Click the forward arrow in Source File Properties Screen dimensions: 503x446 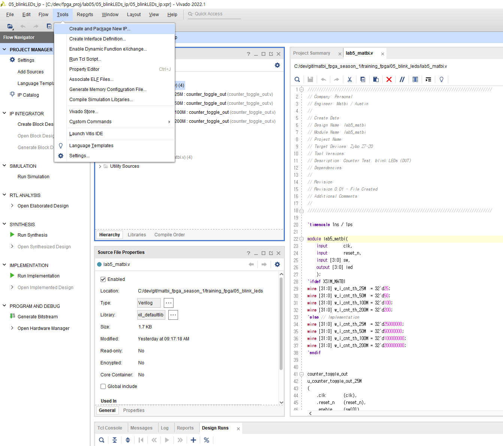pyautogui.click(x=264, y=264)
